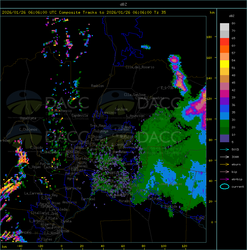This screenshot has width=247, height=250.
Task: Click the yellow eburn arrow legend icon
Action: tap(224, 164)
